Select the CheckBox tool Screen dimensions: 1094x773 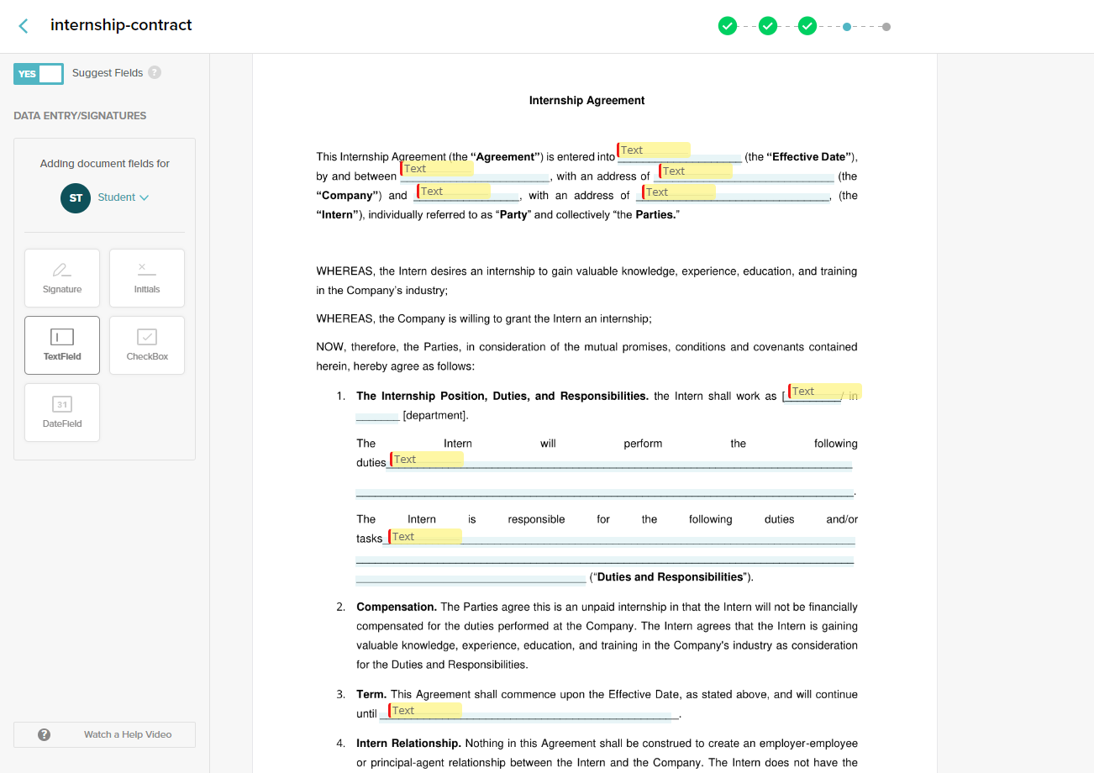[146, 344]
